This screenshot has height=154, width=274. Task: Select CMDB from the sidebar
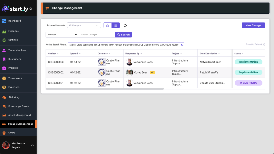pyautogui.click(x=12, y=132)
